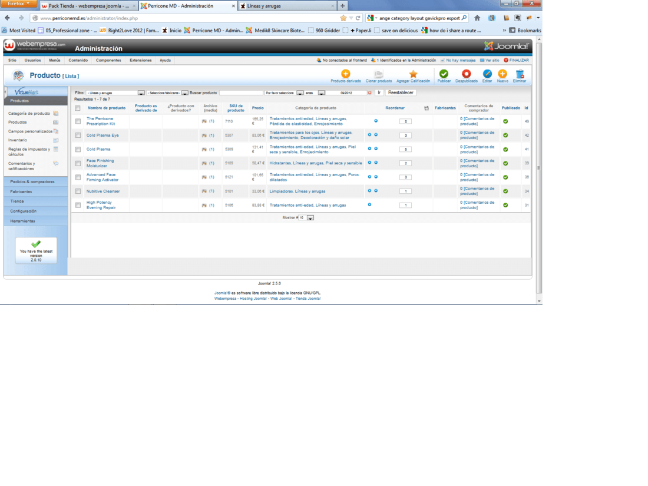This screenshot has height=486, width=648.
Task: Open the Contenido menu
Action: [x=78, y=60]
